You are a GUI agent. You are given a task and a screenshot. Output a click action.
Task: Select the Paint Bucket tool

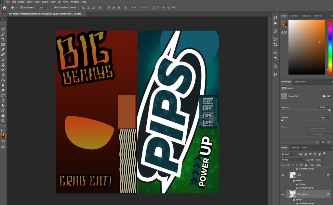click(x=3, y=80)
